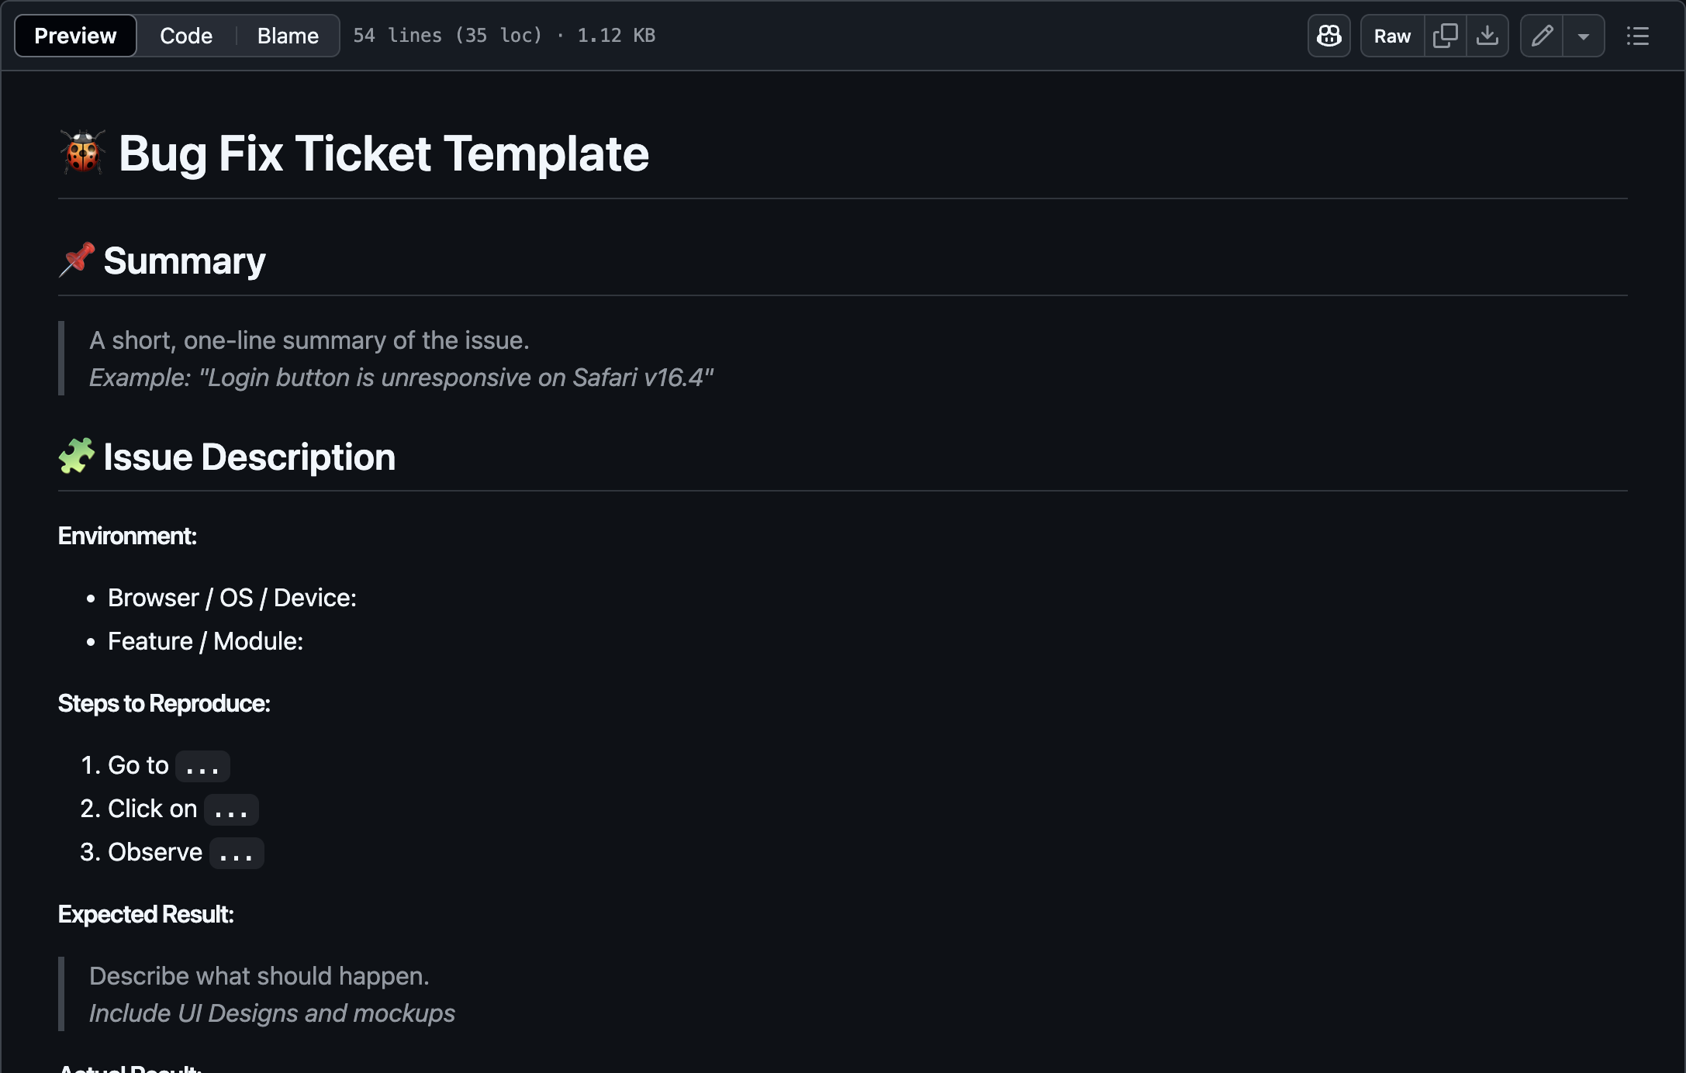Image resolution: width=1686 pixels, height=1073 pixels.
Task: Switch to the Code tab
Action: pyautogui.click(x=186, y=36)
